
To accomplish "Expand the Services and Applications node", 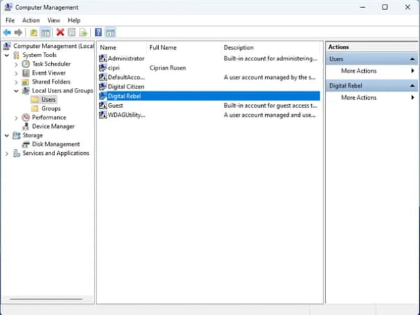I will [7, 154].
